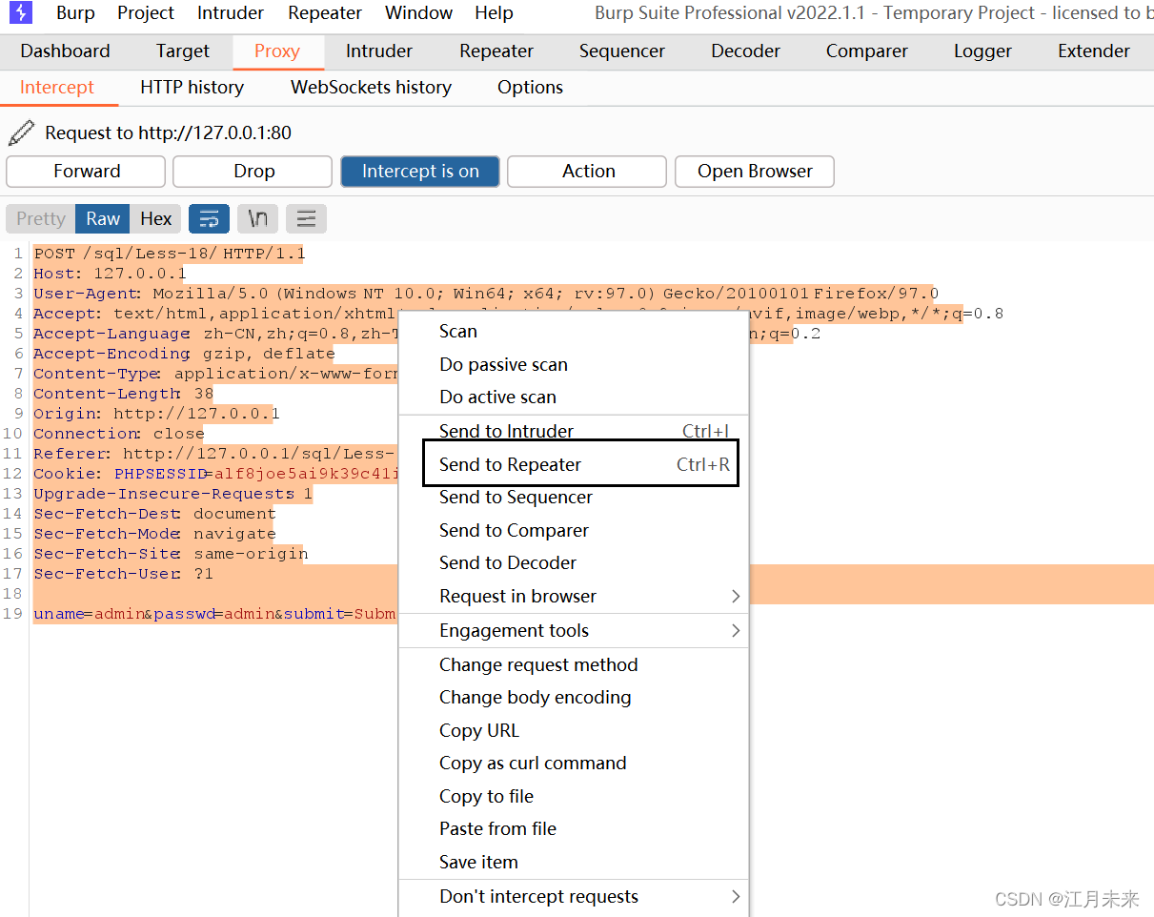The height and width of the screenshot is (917, 1154).
Task: Open the HTTP history sub-tab
Action: (192, 88)
